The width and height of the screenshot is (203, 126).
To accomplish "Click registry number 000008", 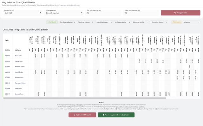I will tap(8, 88).
